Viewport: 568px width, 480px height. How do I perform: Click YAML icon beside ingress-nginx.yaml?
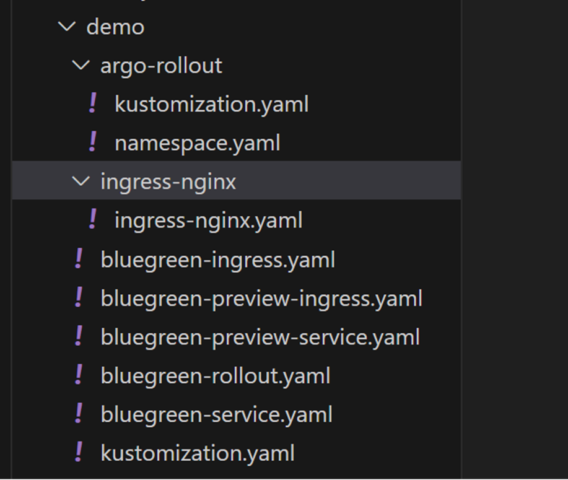pos(93,220)
